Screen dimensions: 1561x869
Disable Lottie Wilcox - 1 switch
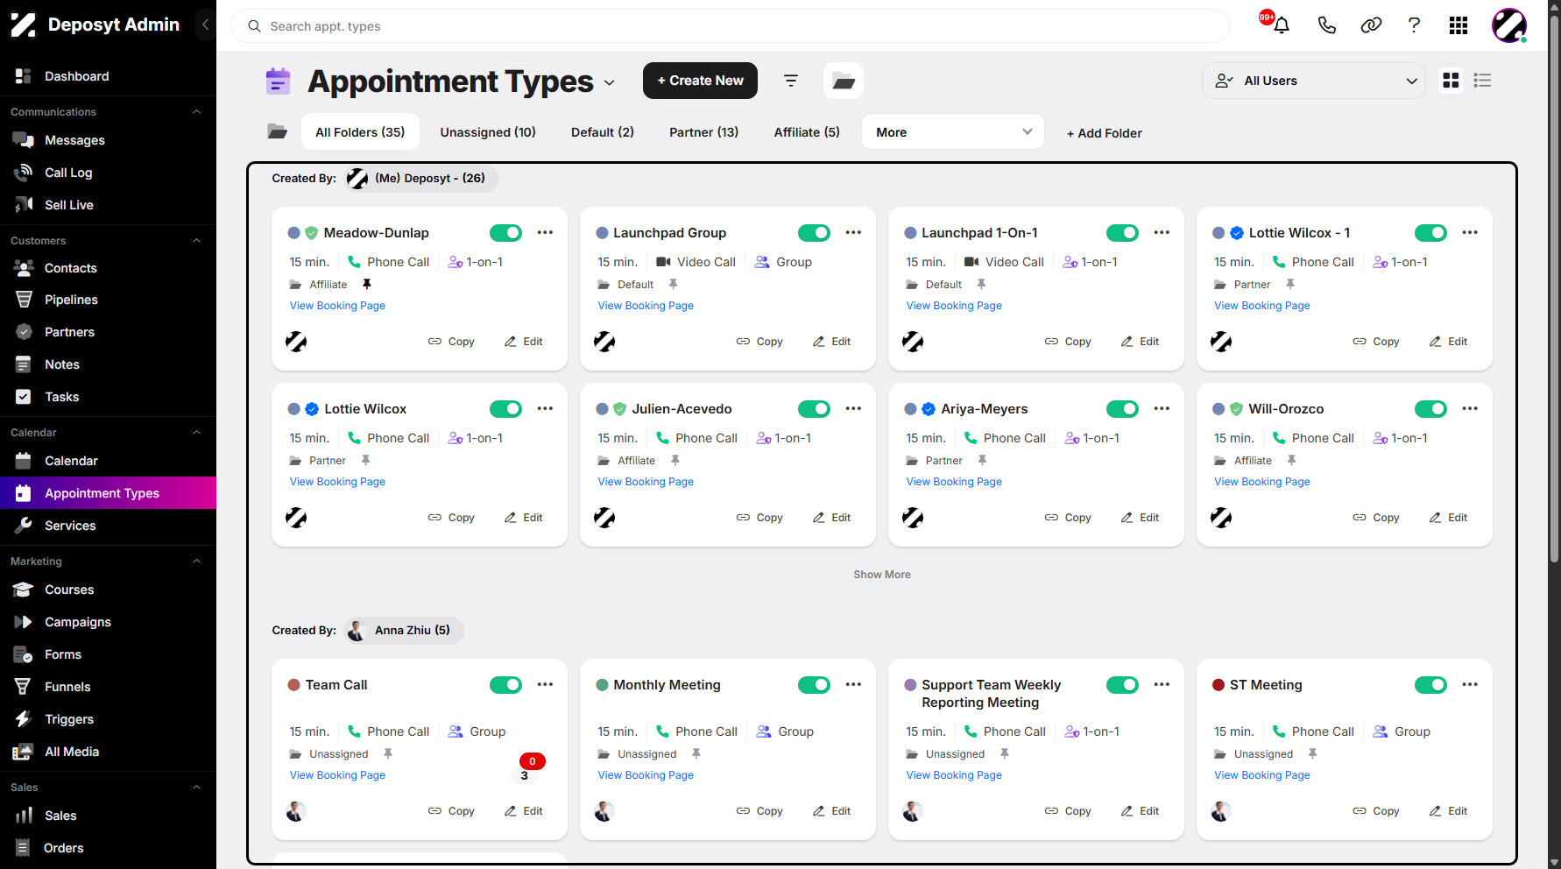[x=1430, y=233]
